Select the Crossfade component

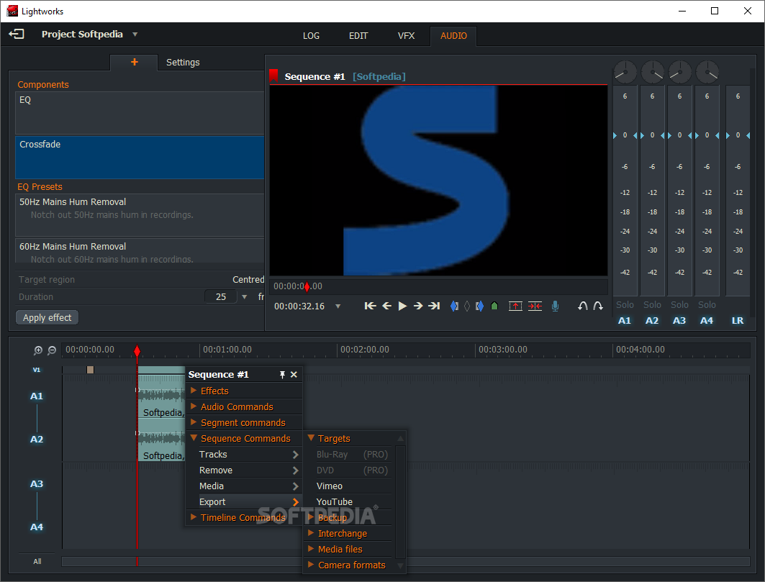click(x=140, y=158)
